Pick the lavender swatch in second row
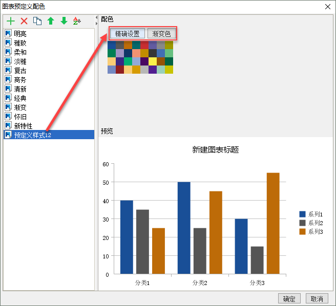This screenshot has height=306, width=336. (x=120, y=53)
